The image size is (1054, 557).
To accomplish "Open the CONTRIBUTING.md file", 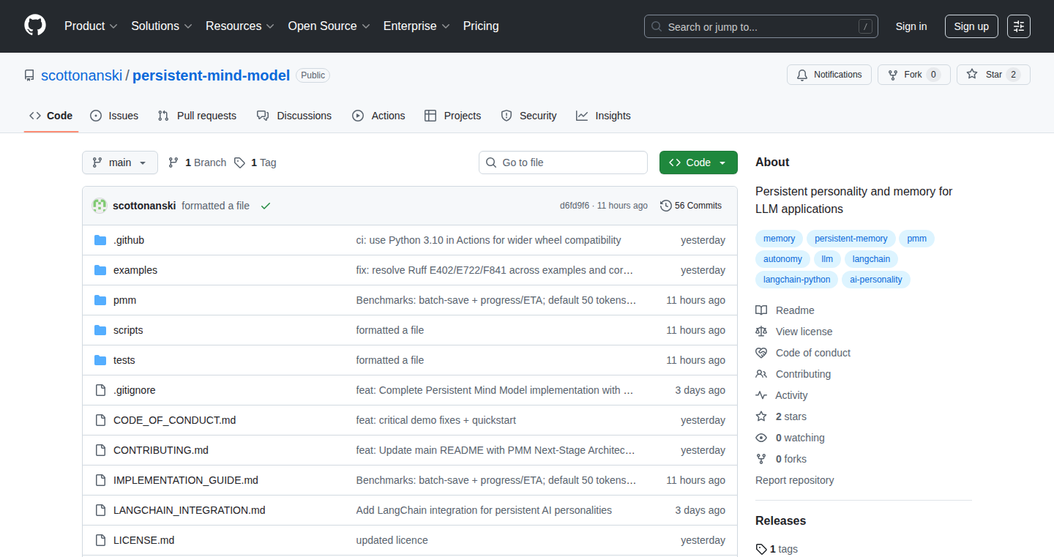I will 161,450.
